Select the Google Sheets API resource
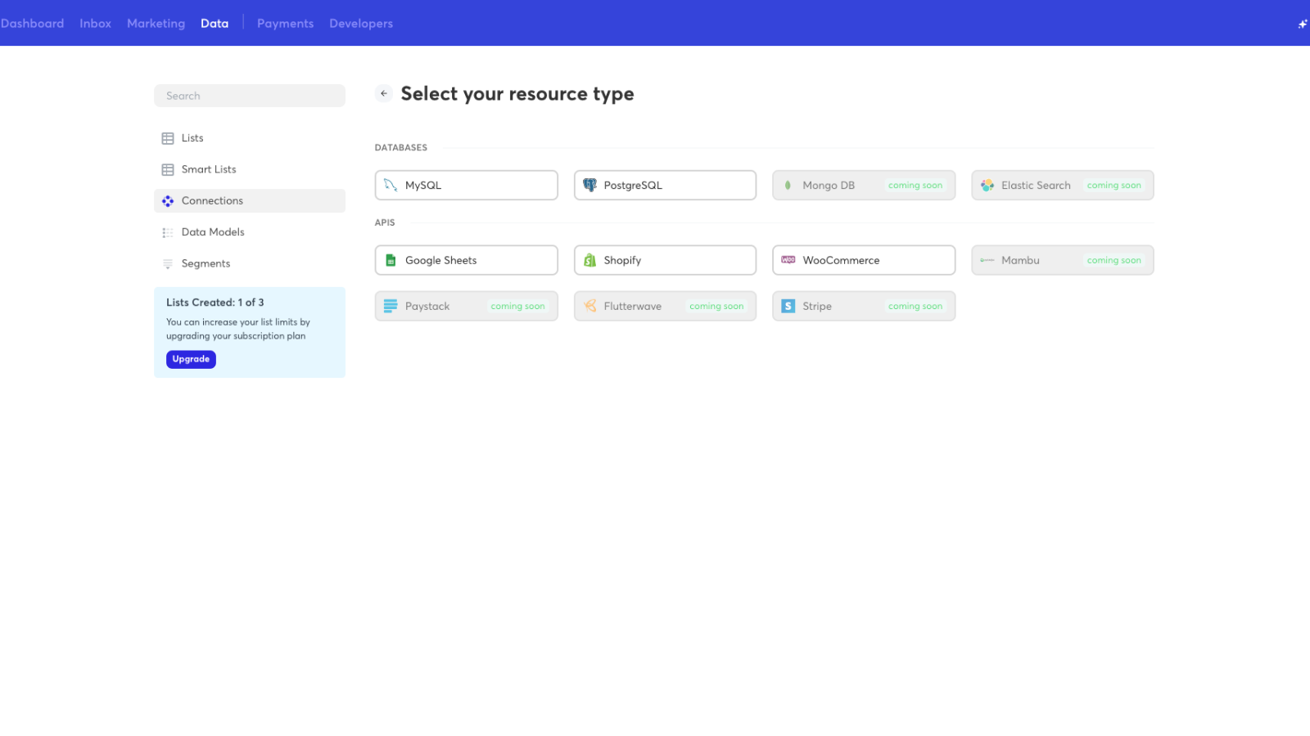 pos(466,261)
